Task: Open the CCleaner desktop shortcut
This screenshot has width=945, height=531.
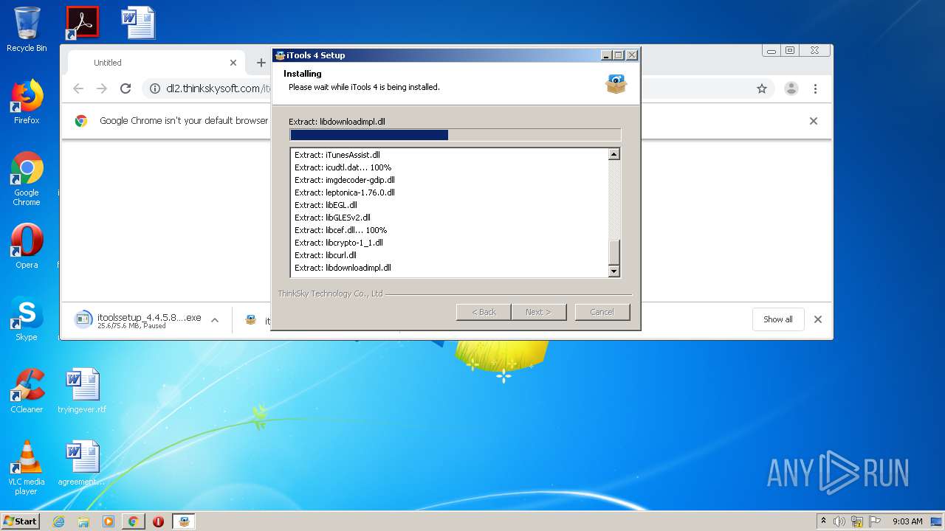Action: [27, 390]
